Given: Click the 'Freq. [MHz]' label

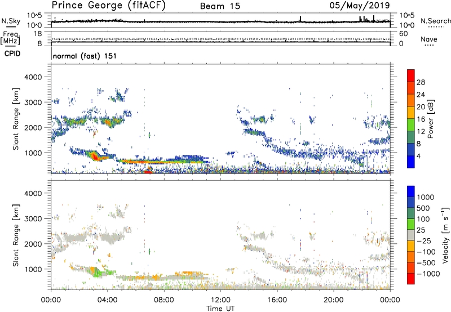Looking at the screenshot, I should pyautogui.click(x=11, y=38).
